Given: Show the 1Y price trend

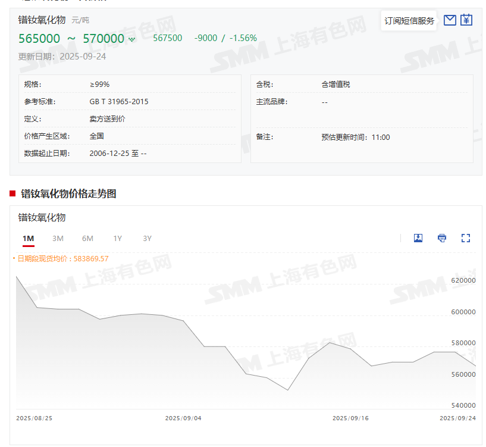Looking at the screenshot, I should (118, 239).
